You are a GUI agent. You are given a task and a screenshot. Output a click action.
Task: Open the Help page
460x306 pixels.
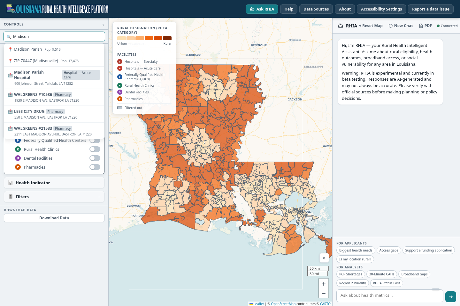coord(289,9)
